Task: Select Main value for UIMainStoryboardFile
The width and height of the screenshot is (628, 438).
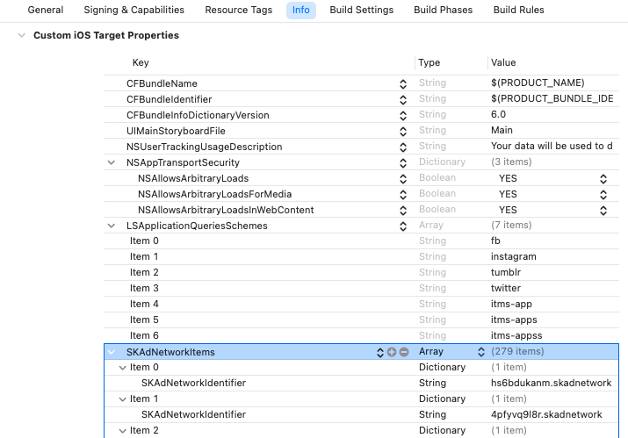Action: 502,131
